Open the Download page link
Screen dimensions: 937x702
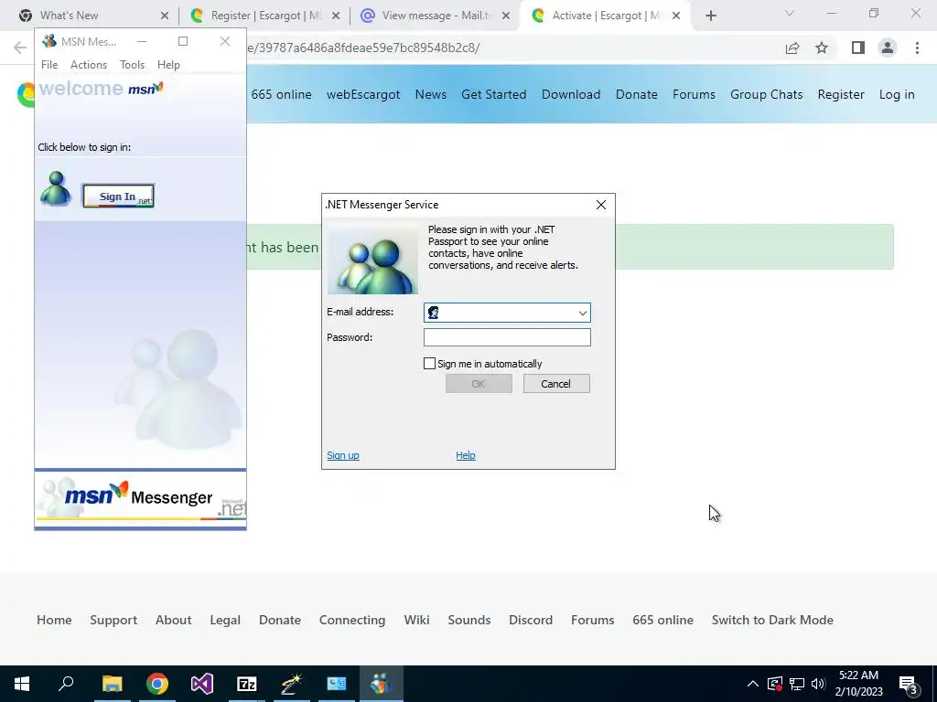click(571, 94)
